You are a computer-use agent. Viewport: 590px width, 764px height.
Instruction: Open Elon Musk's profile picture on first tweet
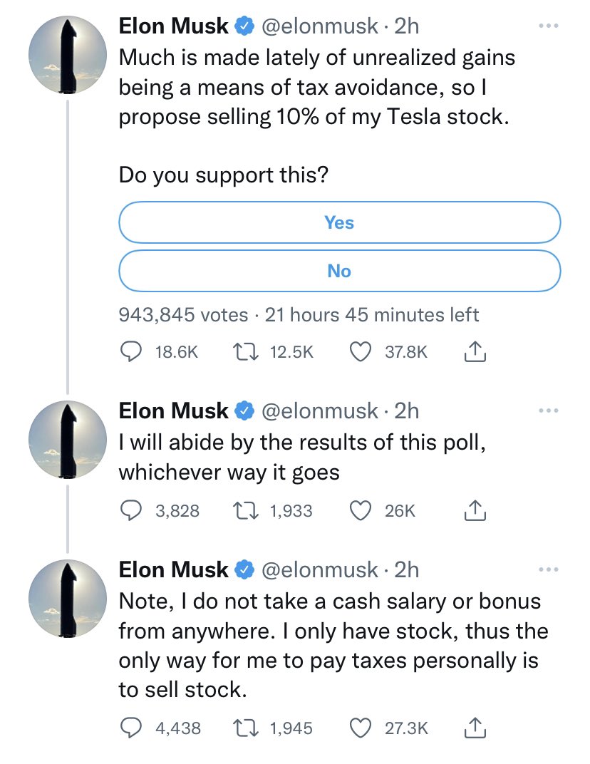pyautogui.click(x=68, y=55)
